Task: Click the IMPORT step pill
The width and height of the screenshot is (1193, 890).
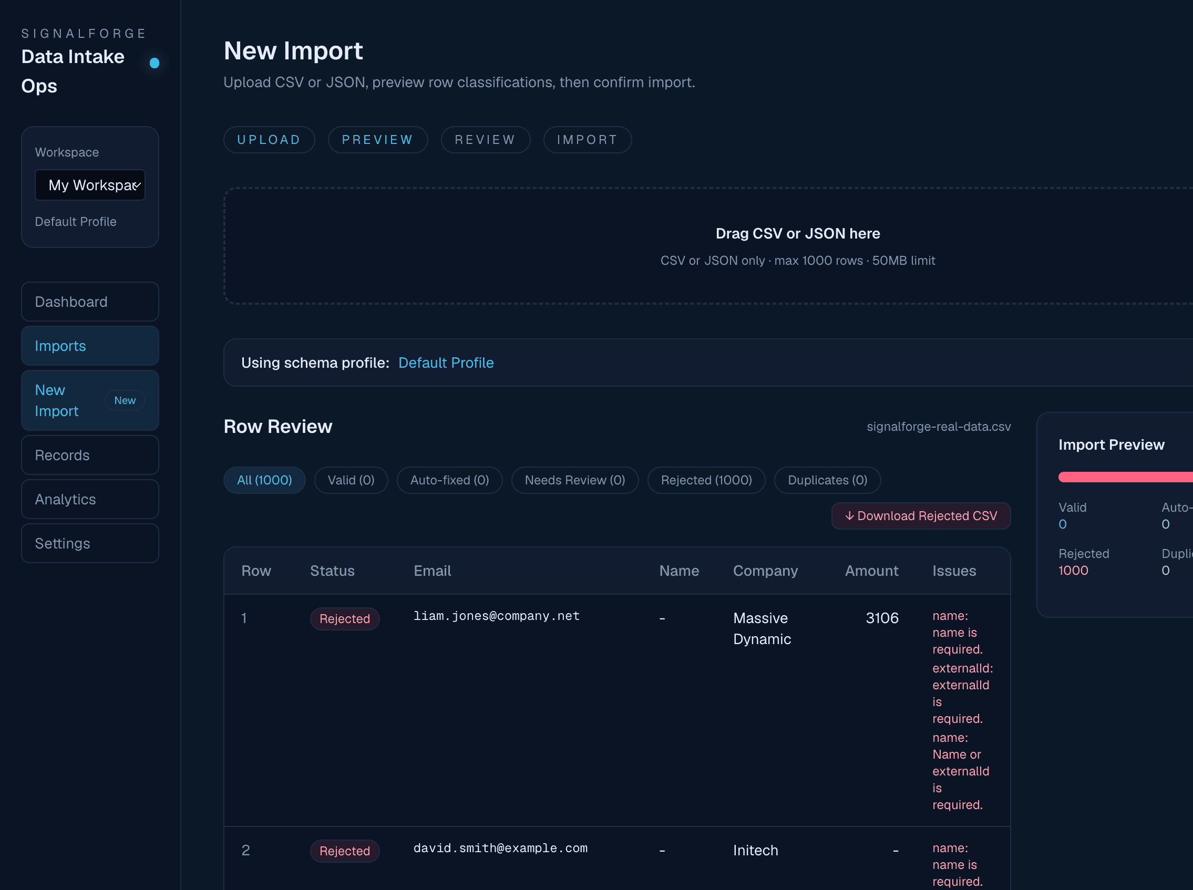Action: (588, 140)
